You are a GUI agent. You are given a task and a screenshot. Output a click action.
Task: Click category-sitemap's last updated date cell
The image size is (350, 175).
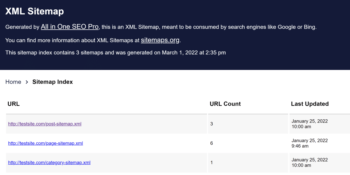[x=310, y=162]
